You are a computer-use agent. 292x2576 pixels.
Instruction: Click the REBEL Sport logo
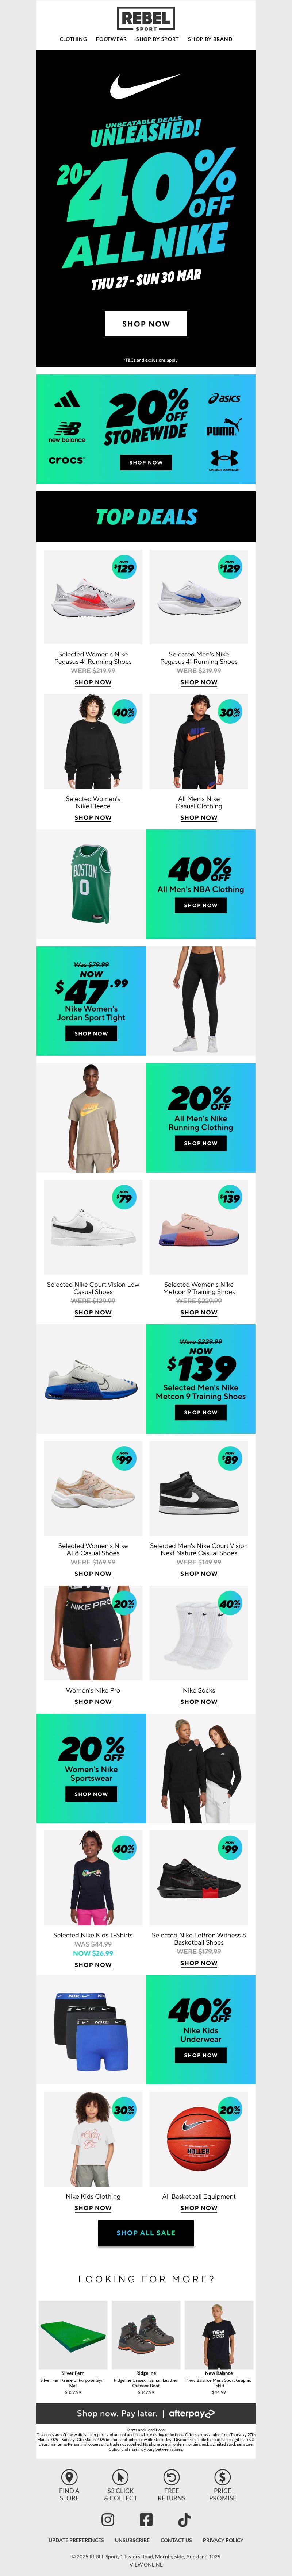coord(146,19)
